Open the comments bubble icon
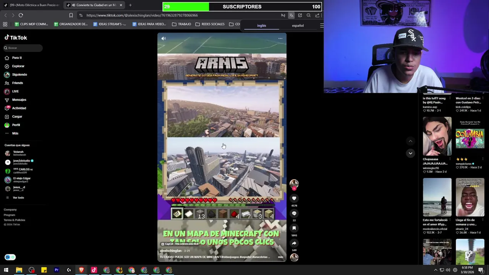The image size is (489, 275). point(294,213)
